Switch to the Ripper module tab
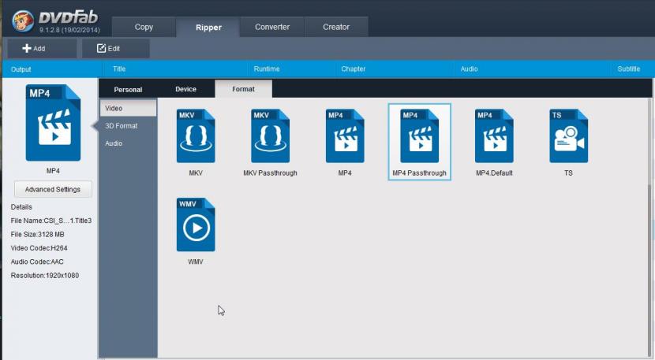Viewport: 655px width, 360px height. (208, 28)
